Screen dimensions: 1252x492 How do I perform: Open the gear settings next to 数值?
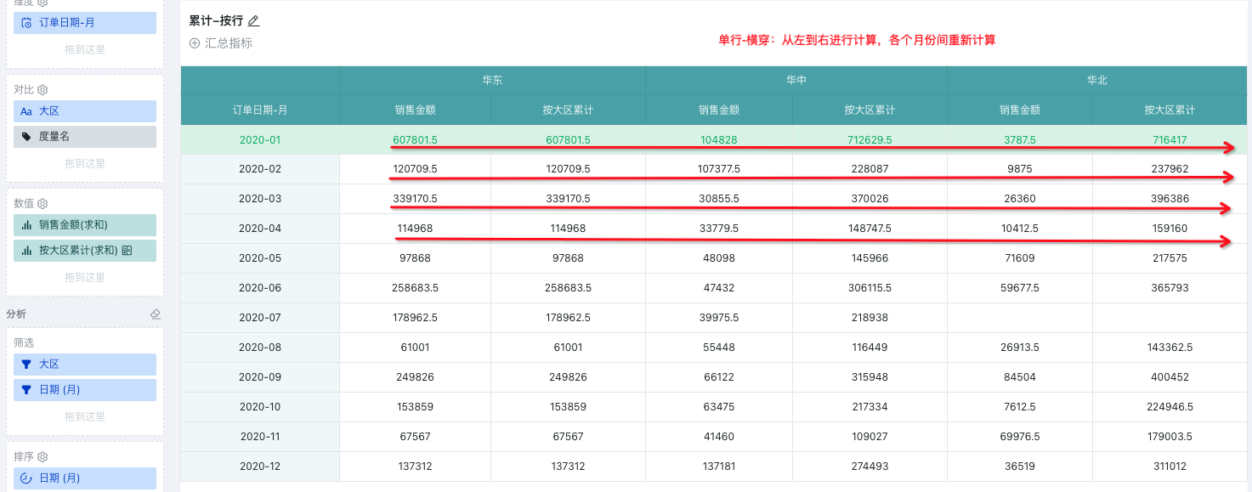tap(42, 203)
